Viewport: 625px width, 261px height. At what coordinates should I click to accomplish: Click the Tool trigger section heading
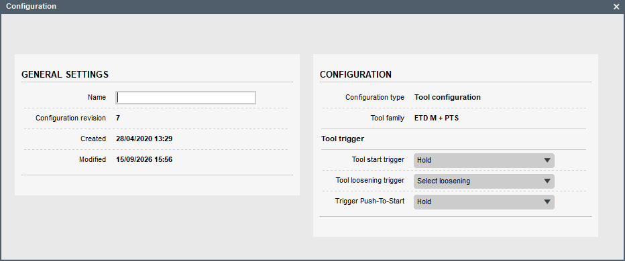click(x=343, y=139)
